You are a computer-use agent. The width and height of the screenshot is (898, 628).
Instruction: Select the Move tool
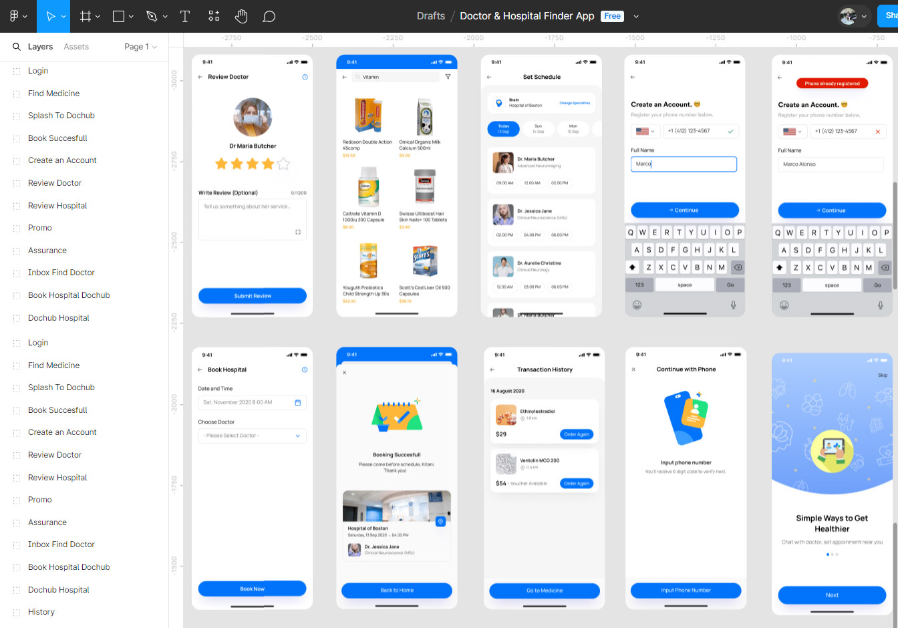pos(50,16)
